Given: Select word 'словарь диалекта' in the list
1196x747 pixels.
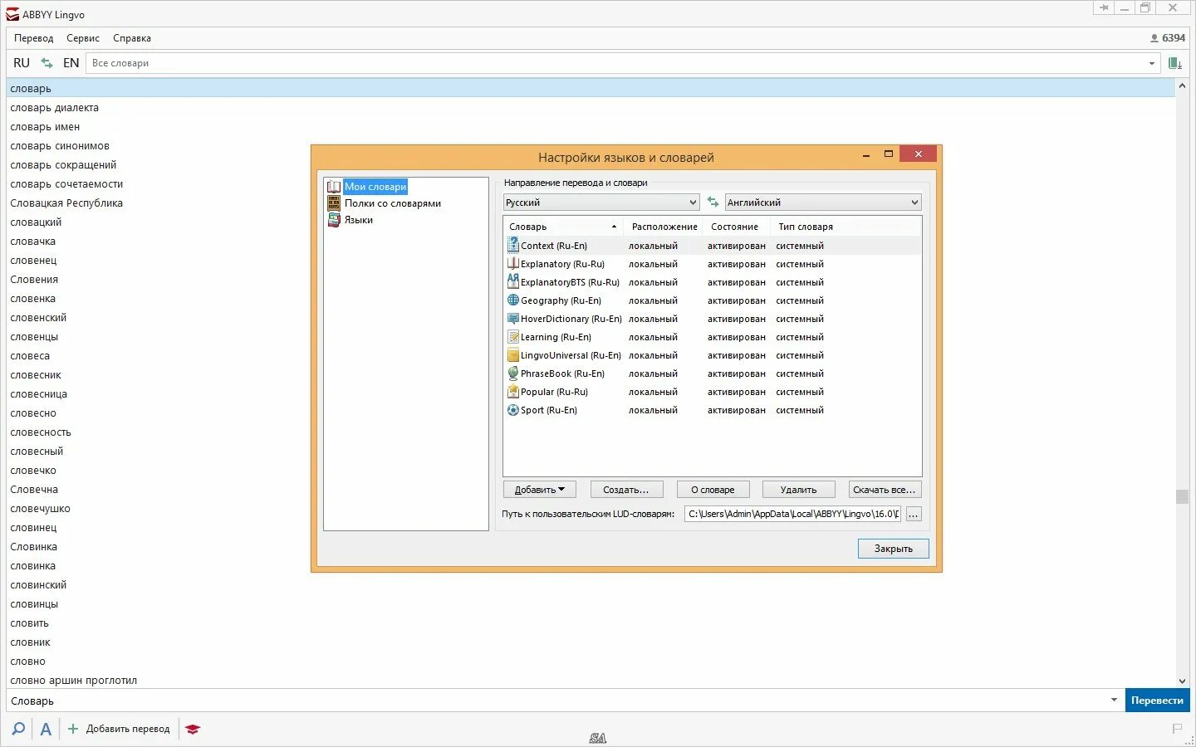Looking at the screenshot, I should pyautogui.click(x=54, y=108).
